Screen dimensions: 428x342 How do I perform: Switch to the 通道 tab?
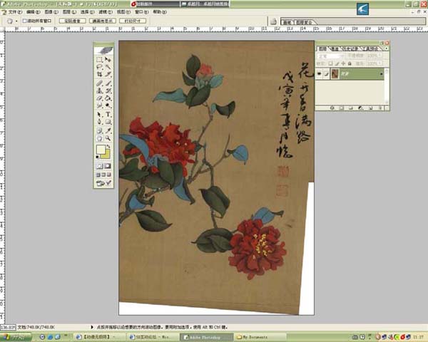[x=335, y=48]
